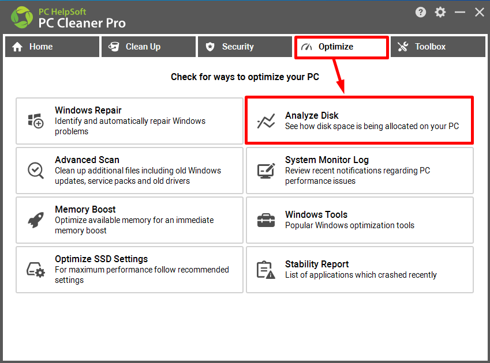Click 'Identify and automatically repair Windows problems' text
The width and height of the screenshot is (490, 363).
(x=130, y=126)
